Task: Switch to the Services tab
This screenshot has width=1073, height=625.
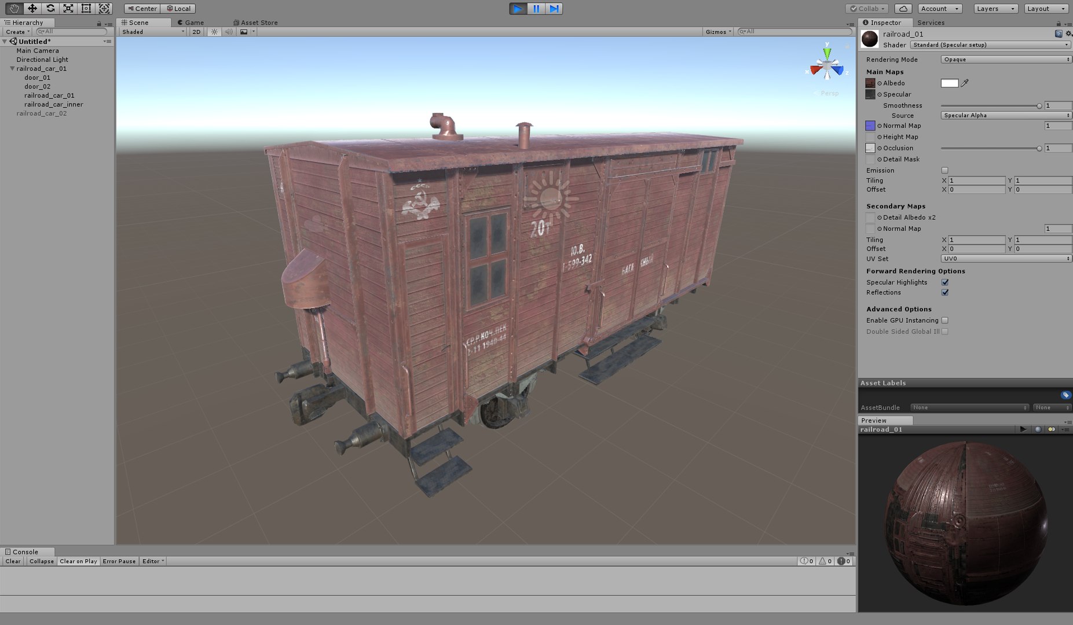Action: click(931, 23)
